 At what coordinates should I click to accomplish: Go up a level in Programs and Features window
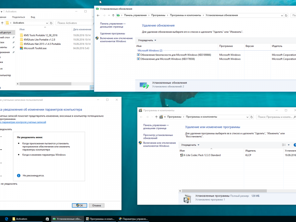point(156,117)
